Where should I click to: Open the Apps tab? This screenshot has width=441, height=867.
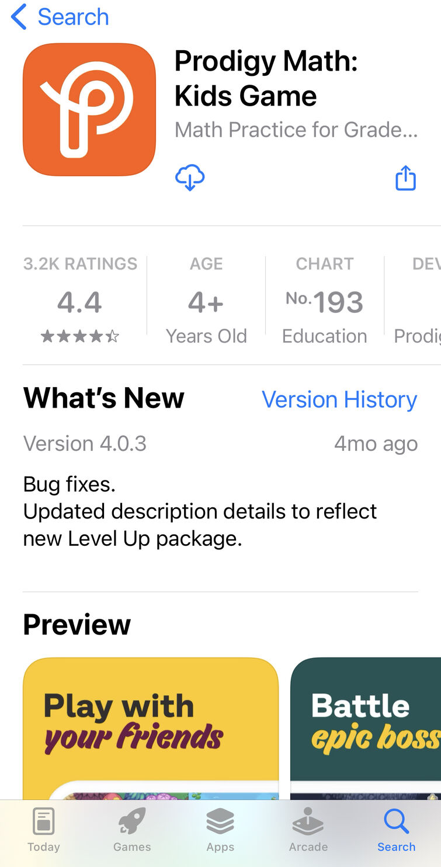(x=220, y=830)
